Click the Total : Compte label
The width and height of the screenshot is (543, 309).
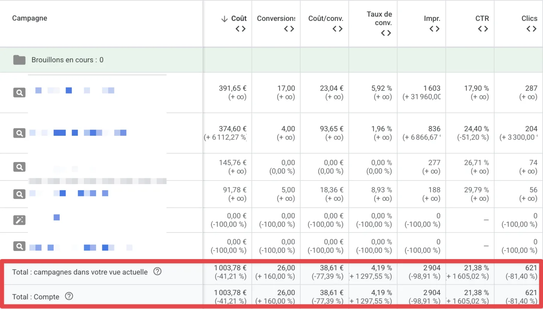pos(36,297)
